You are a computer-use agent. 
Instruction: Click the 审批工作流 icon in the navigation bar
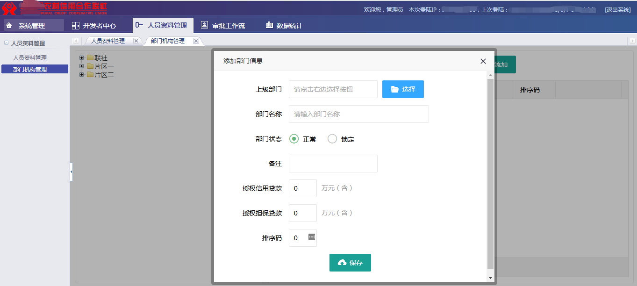click(204, 25)
